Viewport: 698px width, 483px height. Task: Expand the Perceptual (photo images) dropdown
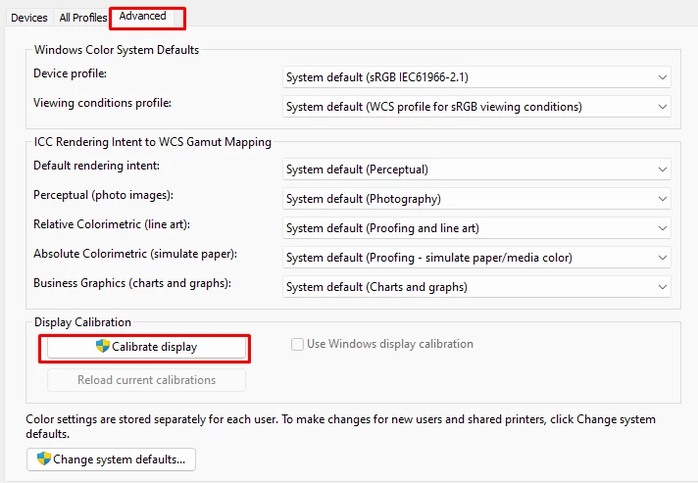[476, 199]
